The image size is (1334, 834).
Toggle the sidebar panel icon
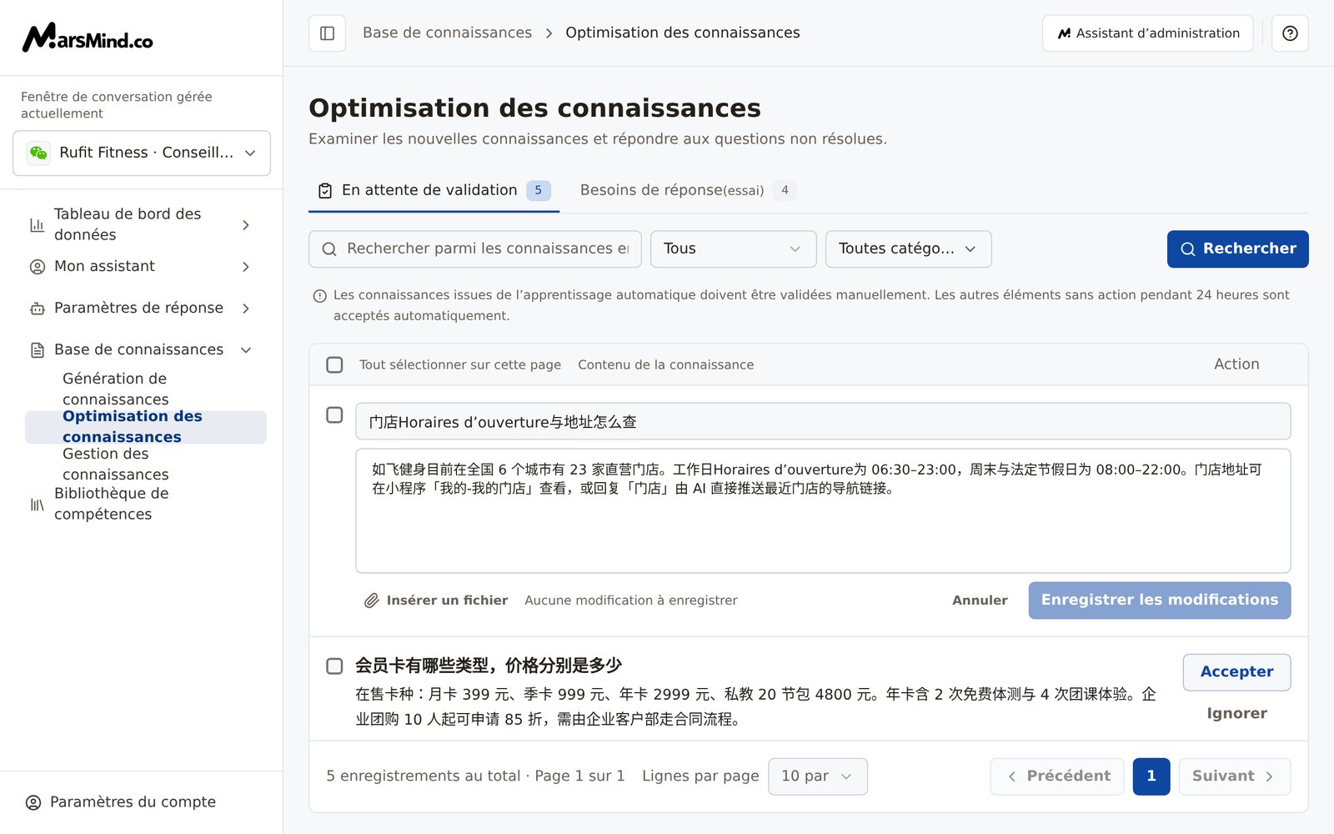coord(327,33)
